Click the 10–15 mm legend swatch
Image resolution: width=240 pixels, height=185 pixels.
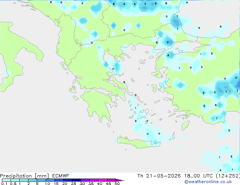(50, 180)
